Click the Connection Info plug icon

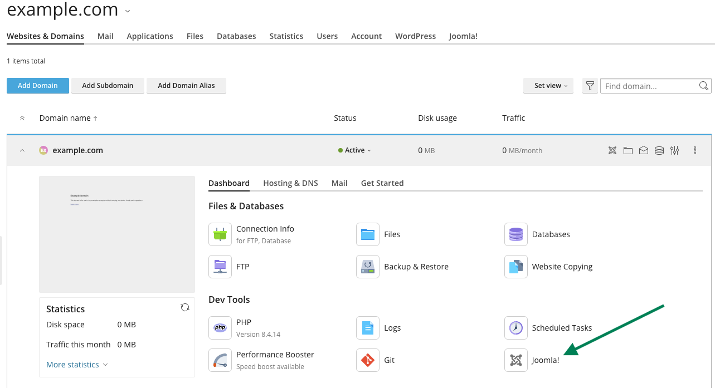pyautogui.click(x=220, y=234)
